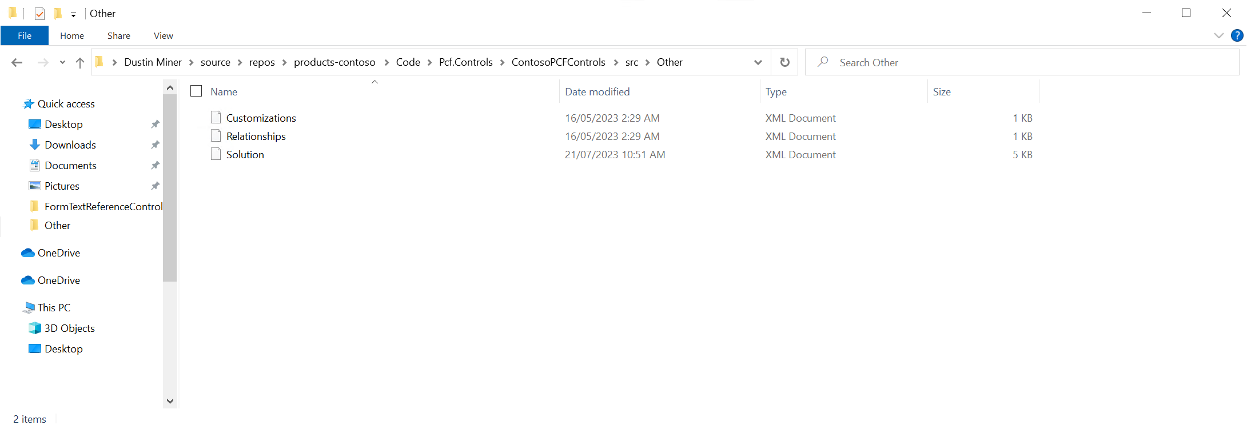Navigate to products-contoso in the breadcrumb
Viewport: 1247px width, 429px height.
(334, 62)
